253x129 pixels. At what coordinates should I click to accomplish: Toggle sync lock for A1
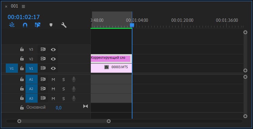pos(43,79)
